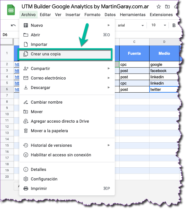186x209 pixels.
Task: Click the move-to-folder icon beside the title
Action: [167, 7]
